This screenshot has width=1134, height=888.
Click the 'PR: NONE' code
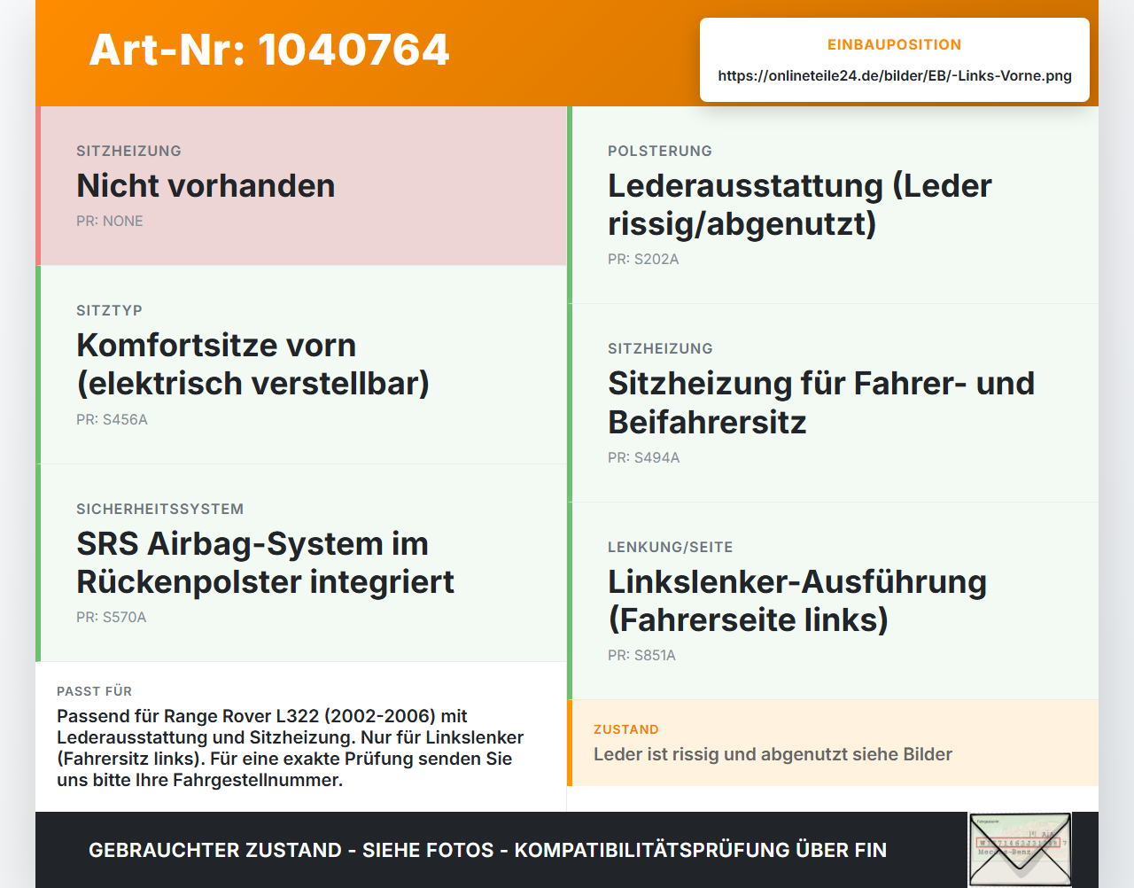pyautogui.click(x=110, y=221)
